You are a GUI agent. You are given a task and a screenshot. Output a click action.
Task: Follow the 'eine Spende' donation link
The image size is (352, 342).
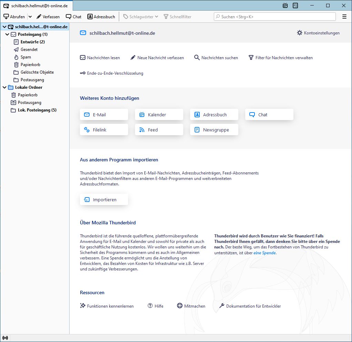pyautogui.click(x=265, y=253)
